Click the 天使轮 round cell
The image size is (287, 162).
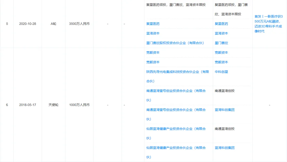[53, 105]
